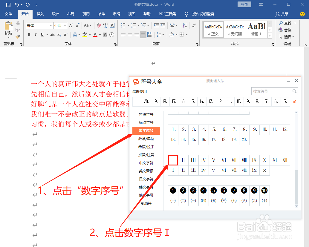The width and height of the screenshot is (309, 247).
Task: Expand the Font Color dropdown arrow
Action: pyautogui.click(x=100, y=35)
